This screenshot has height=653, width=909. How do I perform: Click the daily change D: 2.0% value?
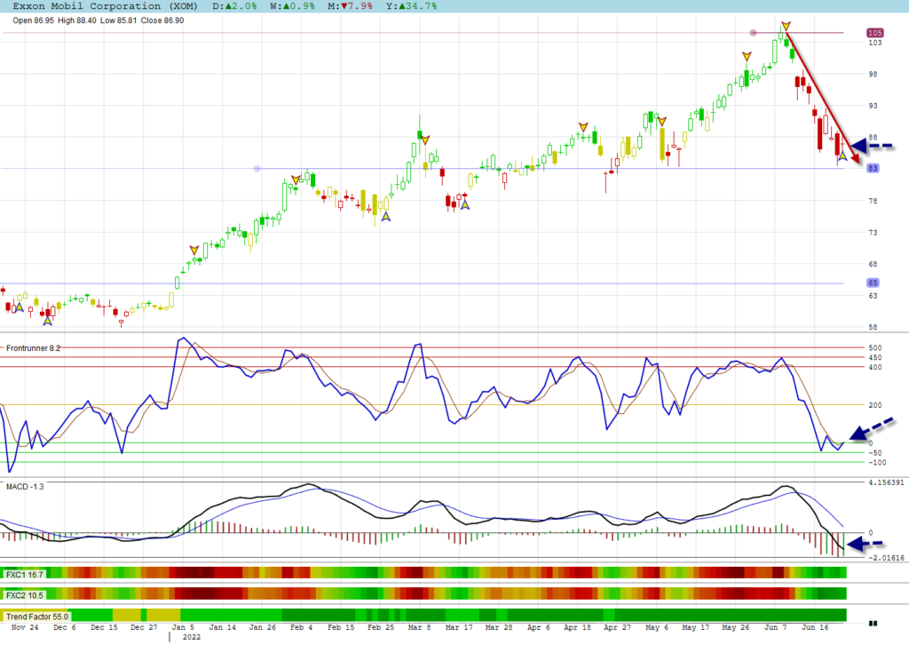point(234,6)
